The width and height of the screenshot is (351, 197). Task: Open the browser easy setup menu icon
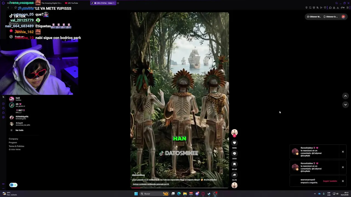pyautogui.click(x=347, y=8)
